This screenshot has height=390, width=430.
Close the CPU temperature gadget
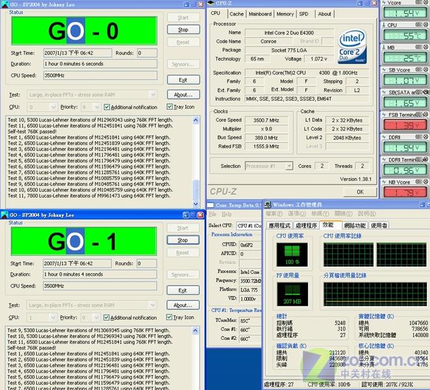(425, 25)
